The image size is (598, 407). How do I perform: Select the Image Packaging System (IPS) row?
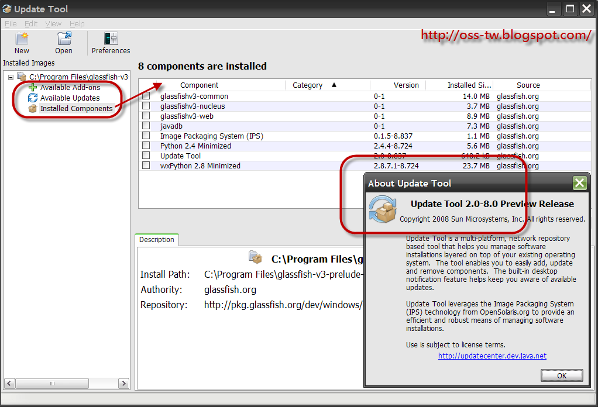(365, 136)
